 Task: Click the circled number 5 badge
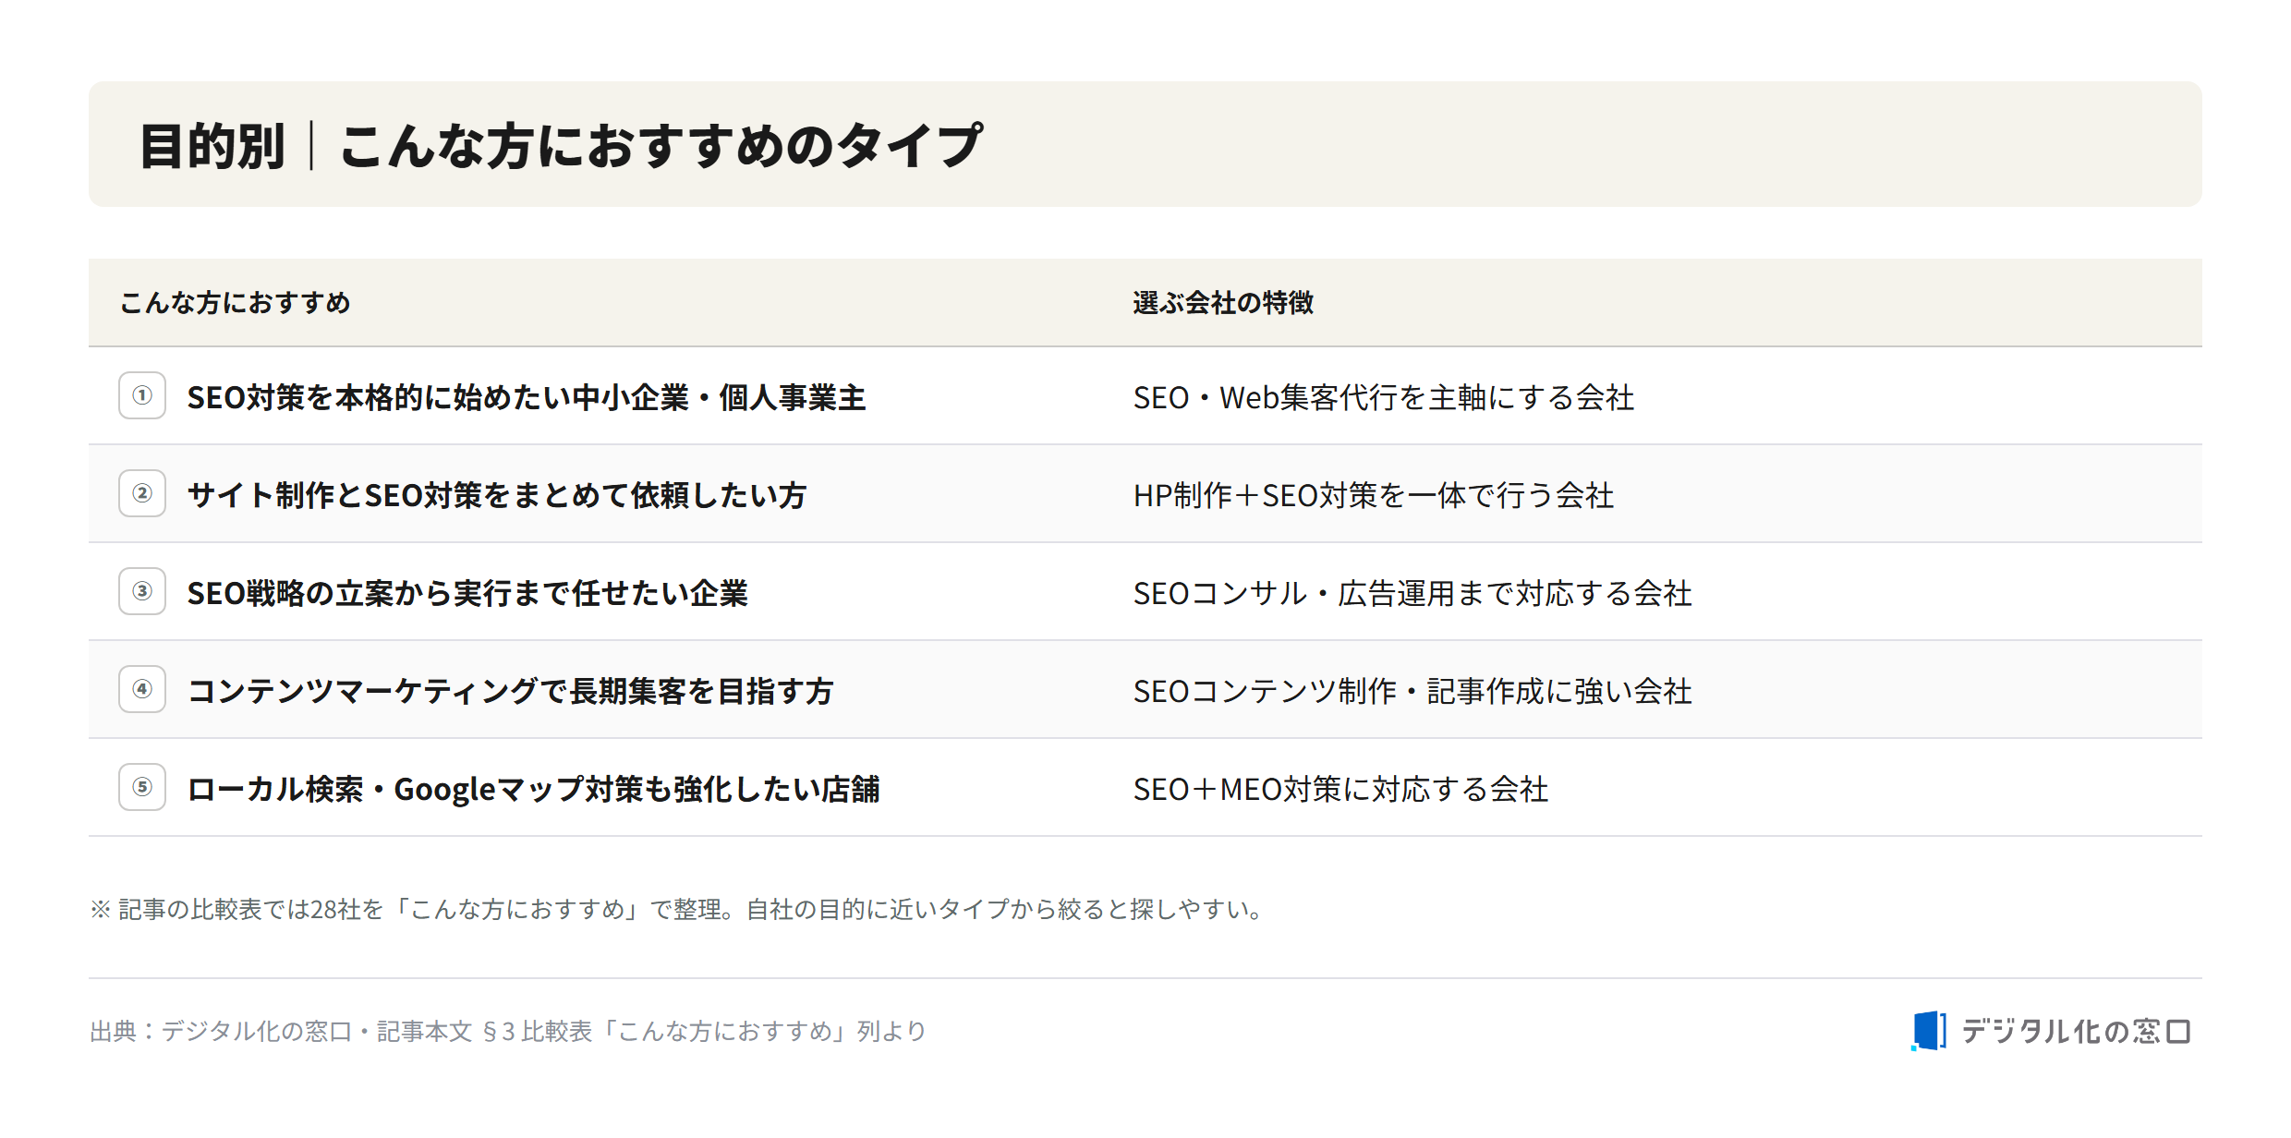(x=142, y=787)
